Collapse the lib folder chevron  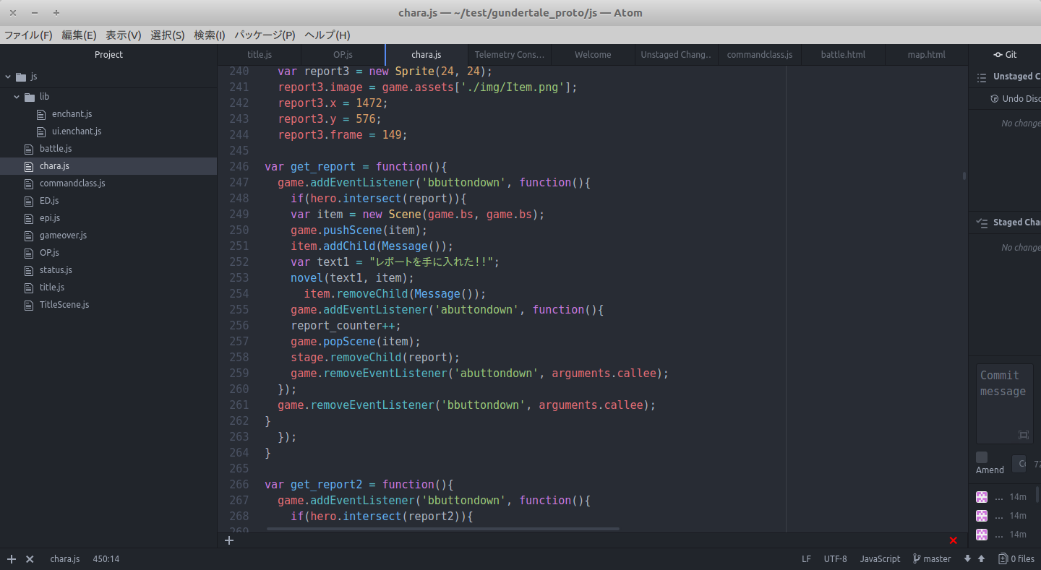[17, 97]
